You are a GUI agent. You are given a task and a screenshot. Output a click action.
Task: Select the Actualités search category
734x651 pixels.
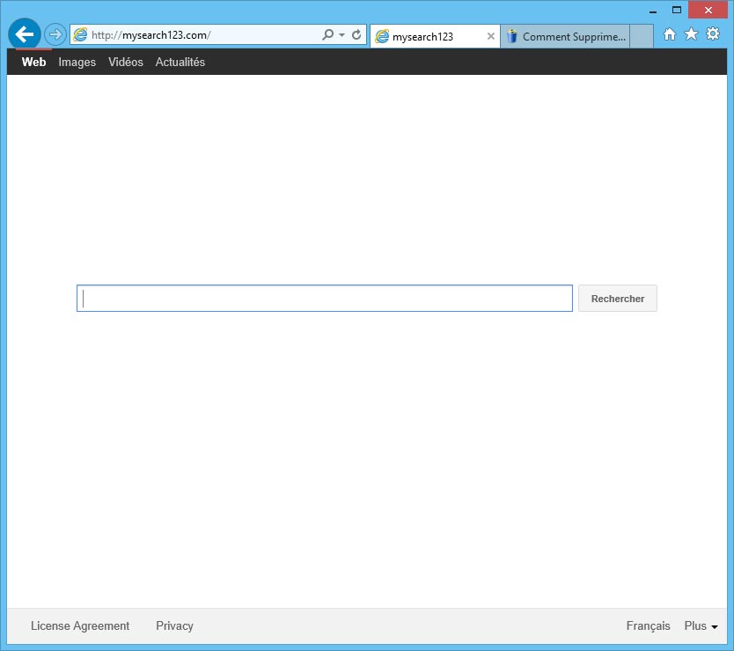click(x=180, y=62)
